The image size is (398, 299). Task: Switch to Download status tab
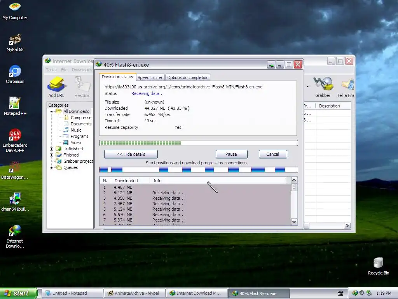pyautogui.click(x=117, y=77)
